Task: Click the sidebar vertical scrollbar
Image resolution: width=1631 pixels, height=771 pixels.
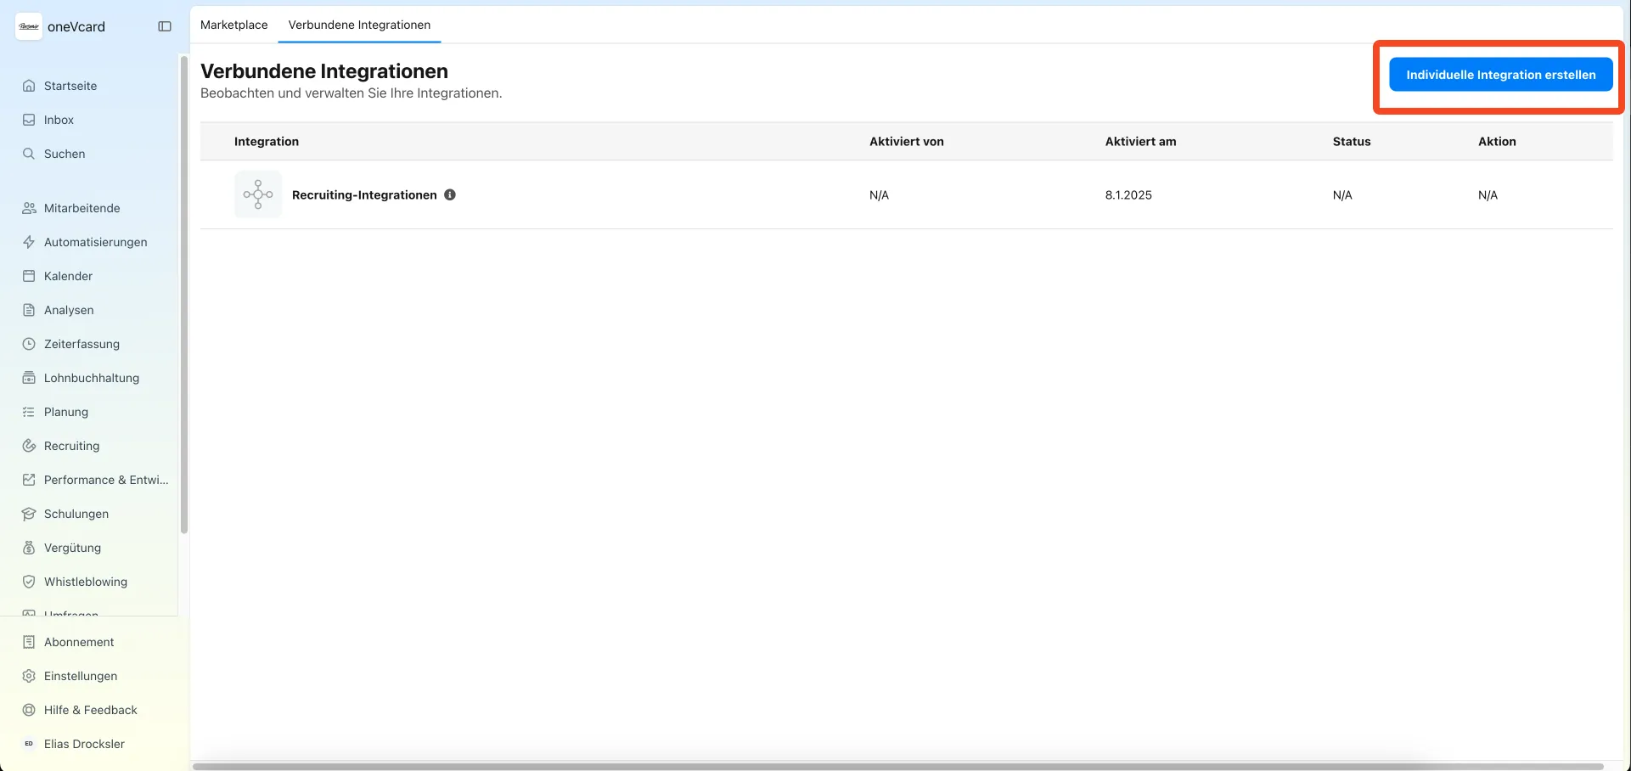Action: coord(183,295)
